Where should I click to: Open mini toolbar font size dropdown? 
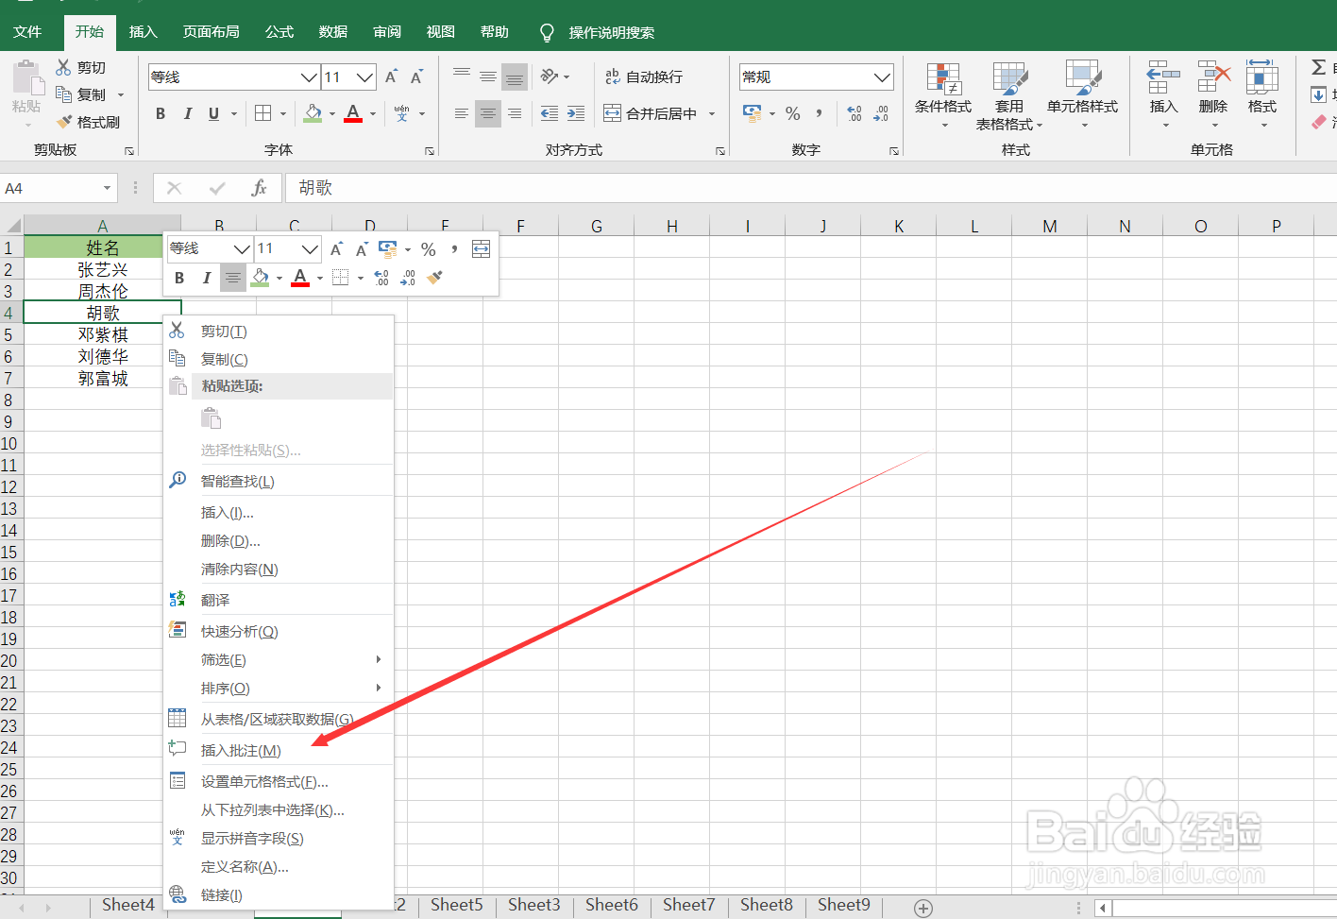[x=310, y=248]
